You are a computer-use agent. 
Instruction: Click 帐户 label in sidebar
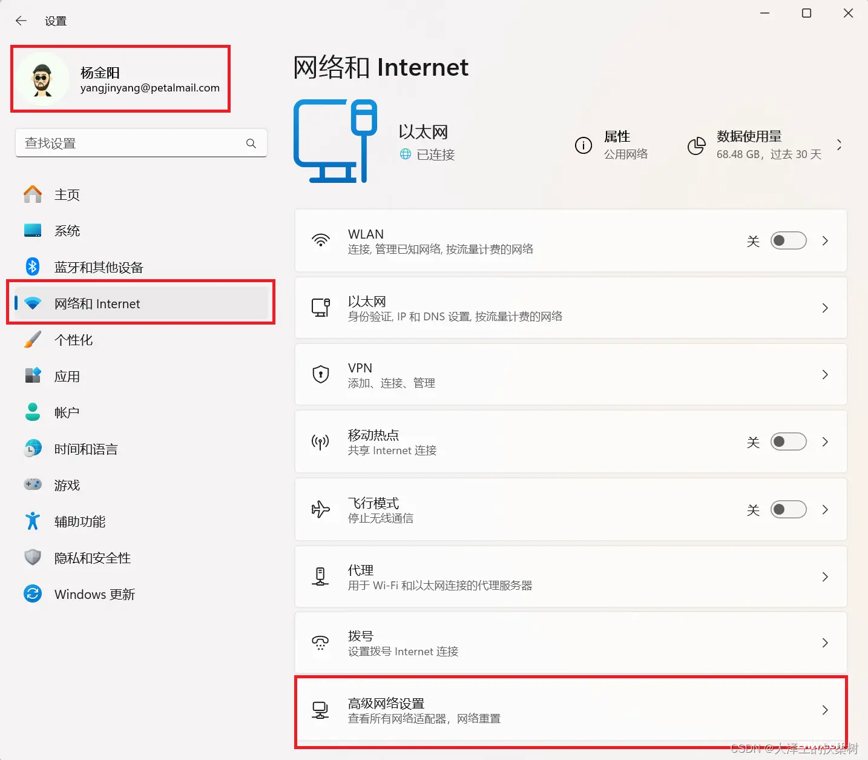coord(67,412)
